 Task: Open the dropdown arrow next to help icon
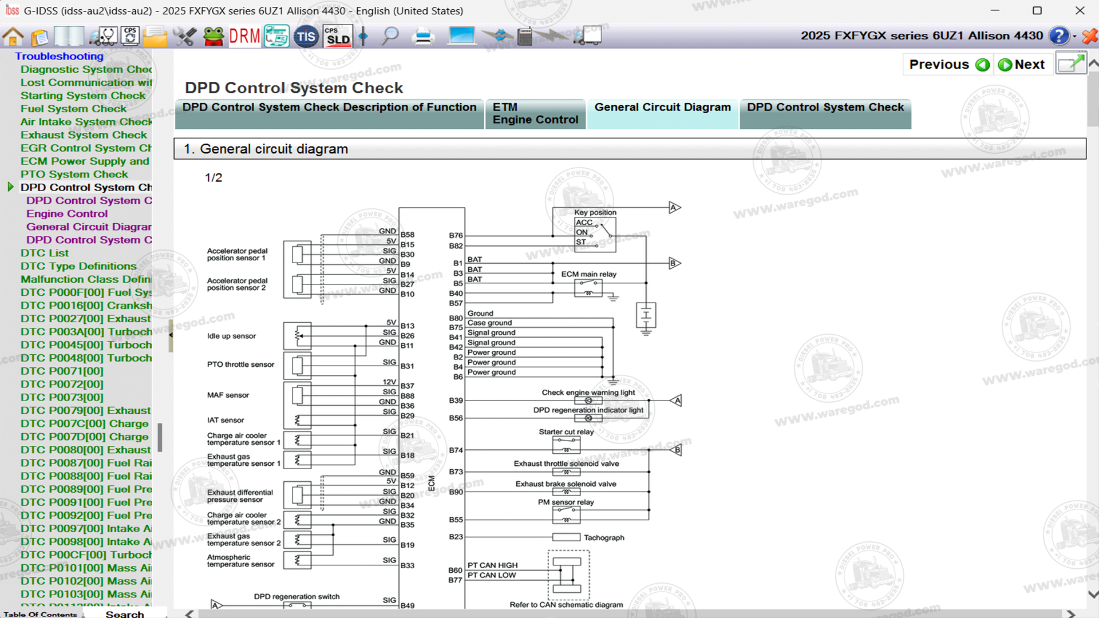coord(1074,37)
